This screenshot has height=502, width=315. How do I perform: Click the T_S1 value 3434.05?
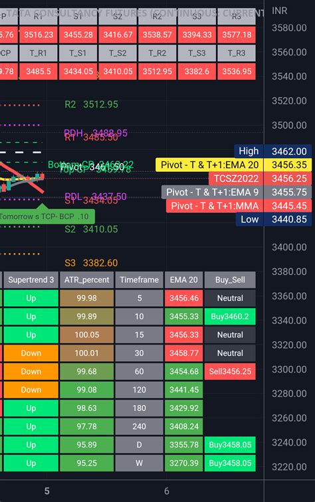pyautogui.click(x=78, y=71)
